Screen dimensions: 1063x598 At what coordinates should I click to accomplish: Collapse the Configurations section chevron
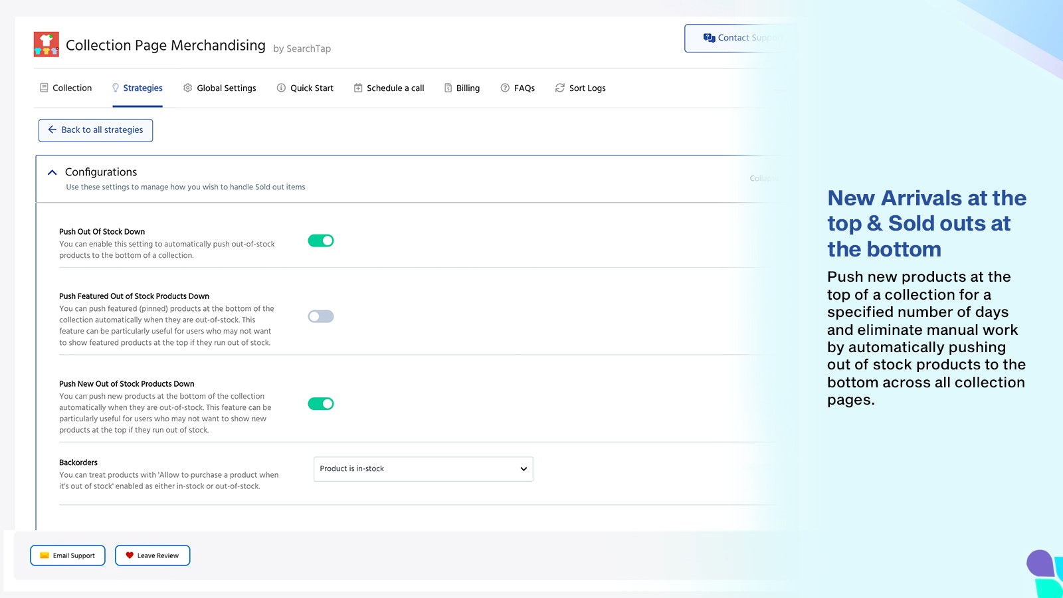click(52, 172)
